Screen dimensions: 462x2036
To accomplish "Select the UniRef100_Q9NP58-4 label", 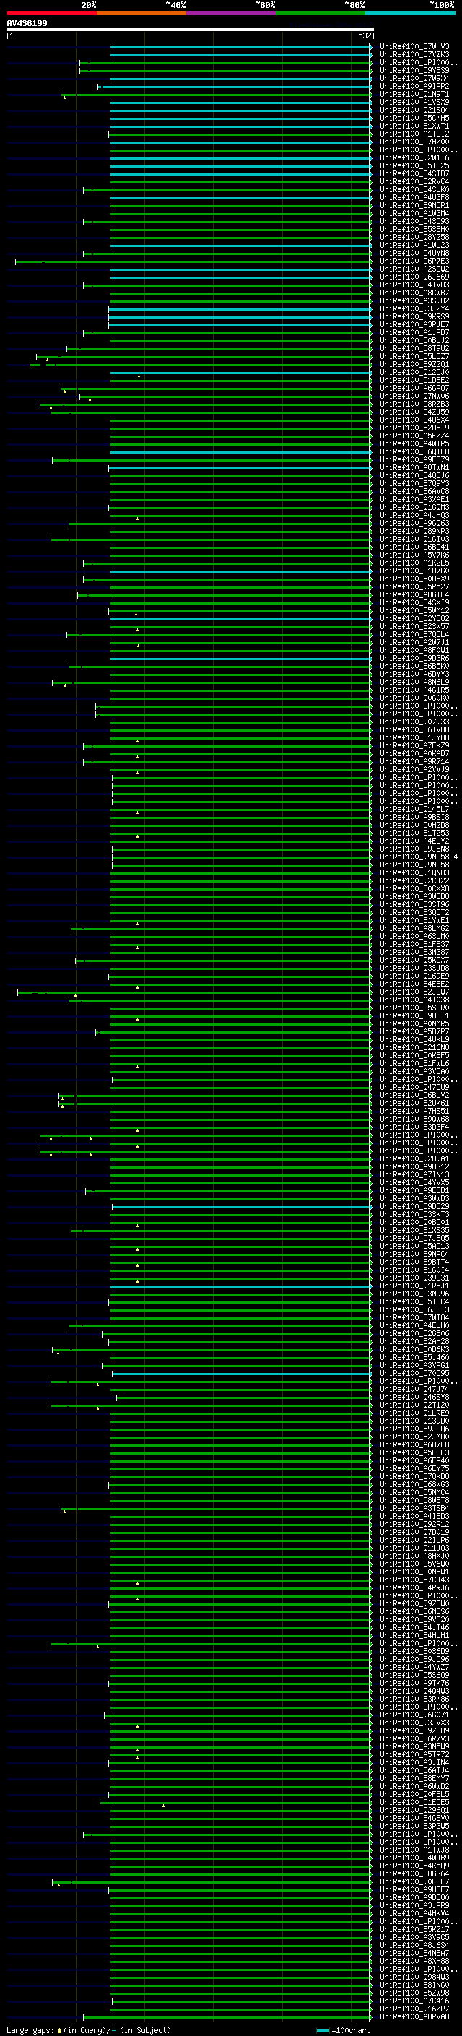I will coord(419,857).
